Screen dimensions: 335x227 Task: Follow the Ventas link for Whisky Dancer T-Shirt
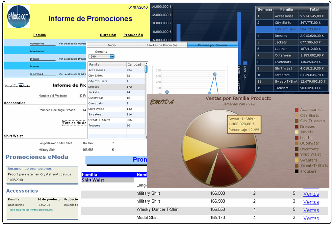coord(311,210)
